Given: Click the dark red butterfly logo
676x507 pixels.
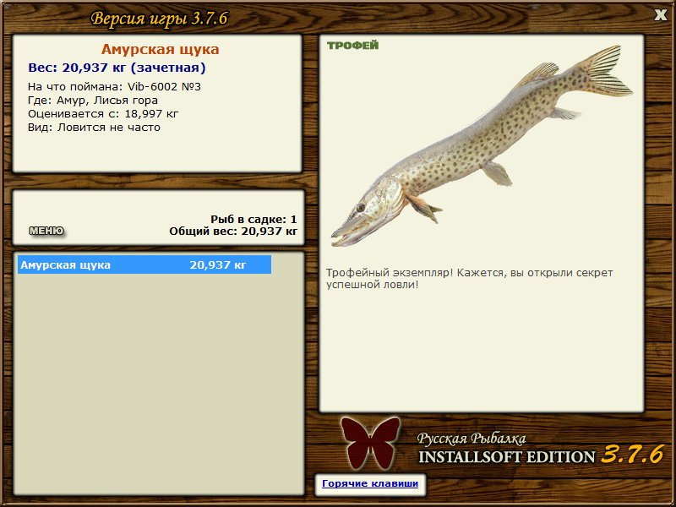Looking at the screenshot, I should (x=370, y=443).
